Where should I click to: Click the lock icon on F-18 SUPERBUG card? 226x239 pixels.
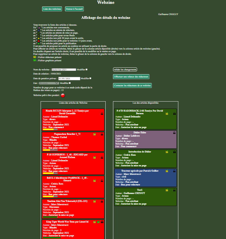[102, 157]
